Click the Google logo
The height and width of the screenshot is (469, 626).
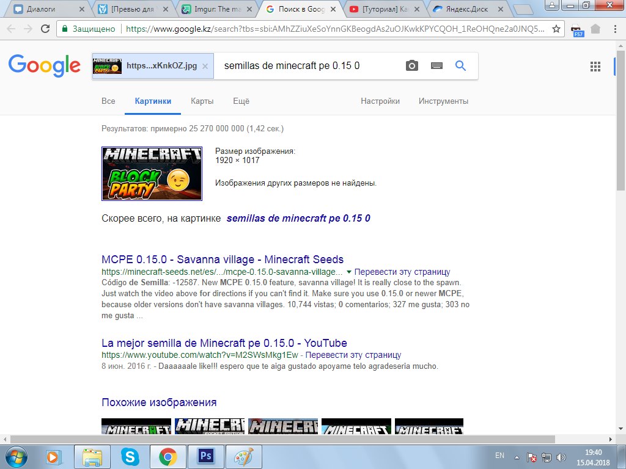pyautogui.click(x=44, y=65)
